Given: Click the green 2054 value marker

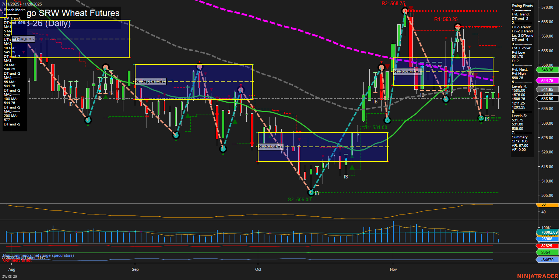Looking at the screenshot, I should coord(548,252).
